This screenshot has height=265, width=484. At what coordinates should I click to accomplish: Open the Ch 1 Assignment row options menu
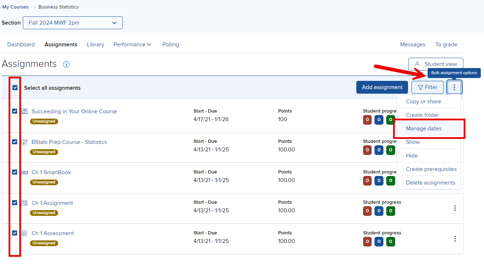coord(455,208)
